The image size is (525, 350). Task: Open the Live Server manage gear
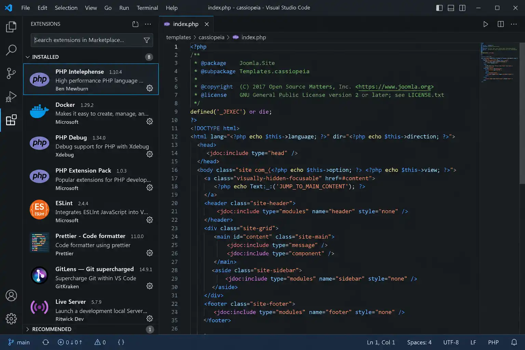click(150, 319)
